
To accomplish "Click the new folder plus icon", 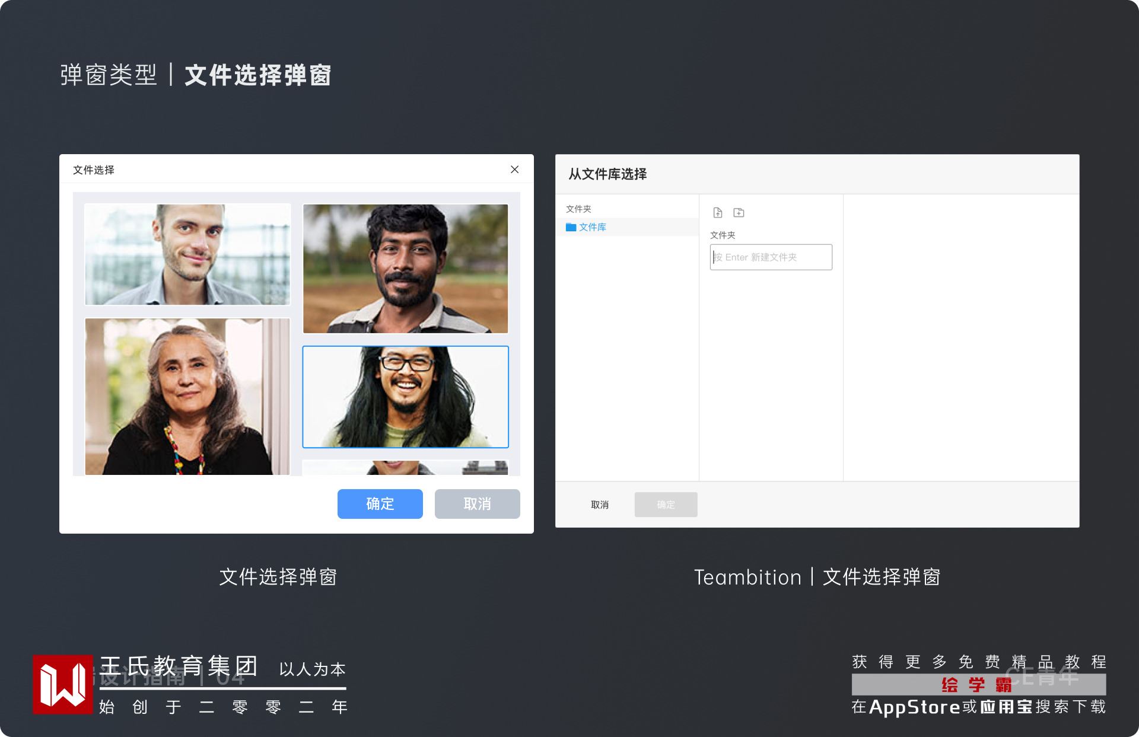I will (x=739, y=212).
